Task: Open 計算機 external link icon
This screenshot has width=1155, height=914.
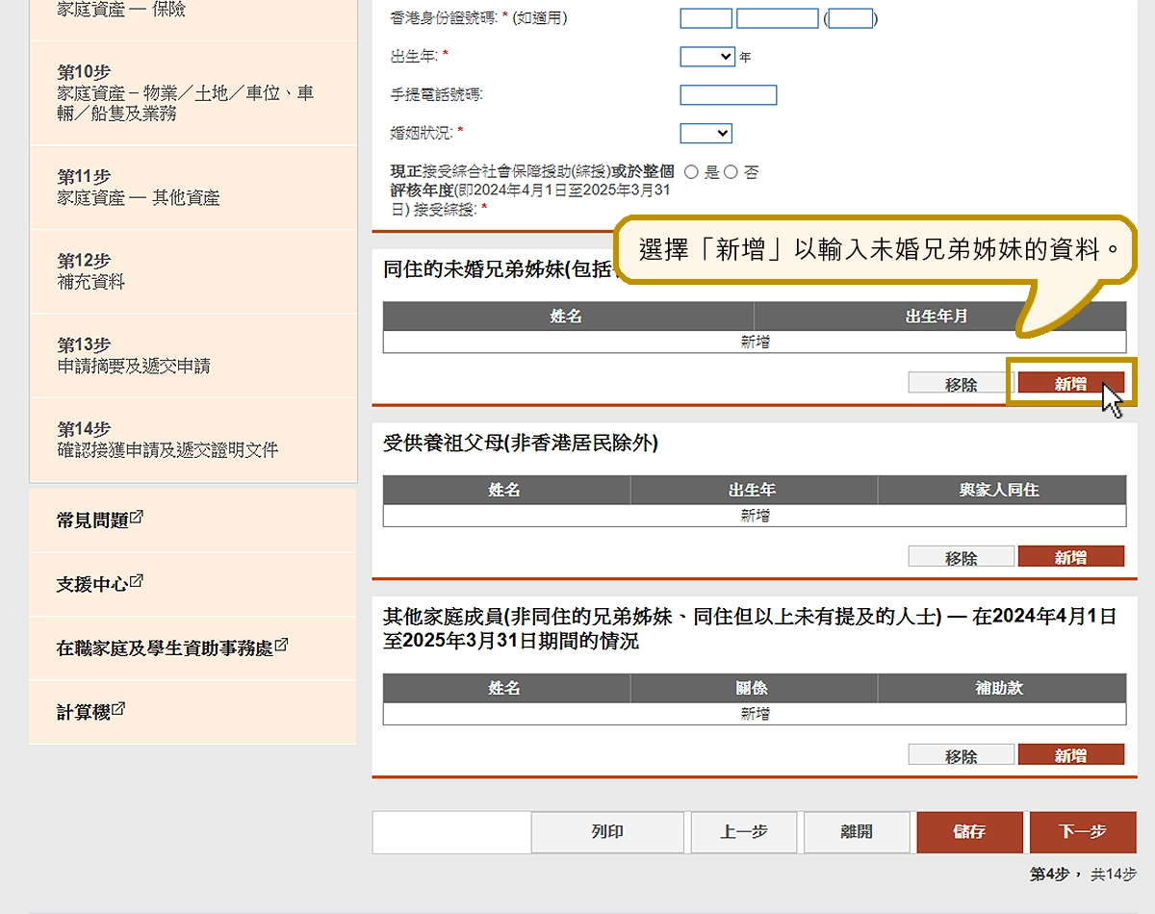Action: (x=118, y=709)
